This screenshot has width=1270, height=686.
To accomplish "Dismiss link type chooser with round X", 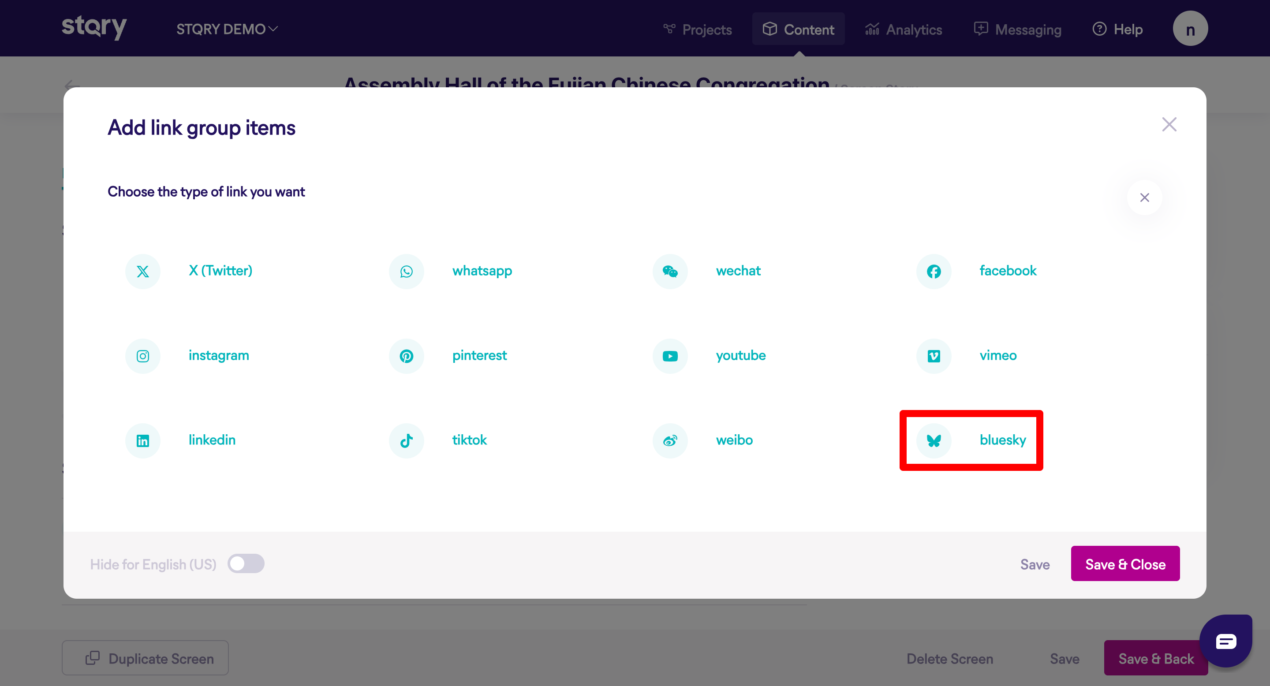I will point(1144,198).
